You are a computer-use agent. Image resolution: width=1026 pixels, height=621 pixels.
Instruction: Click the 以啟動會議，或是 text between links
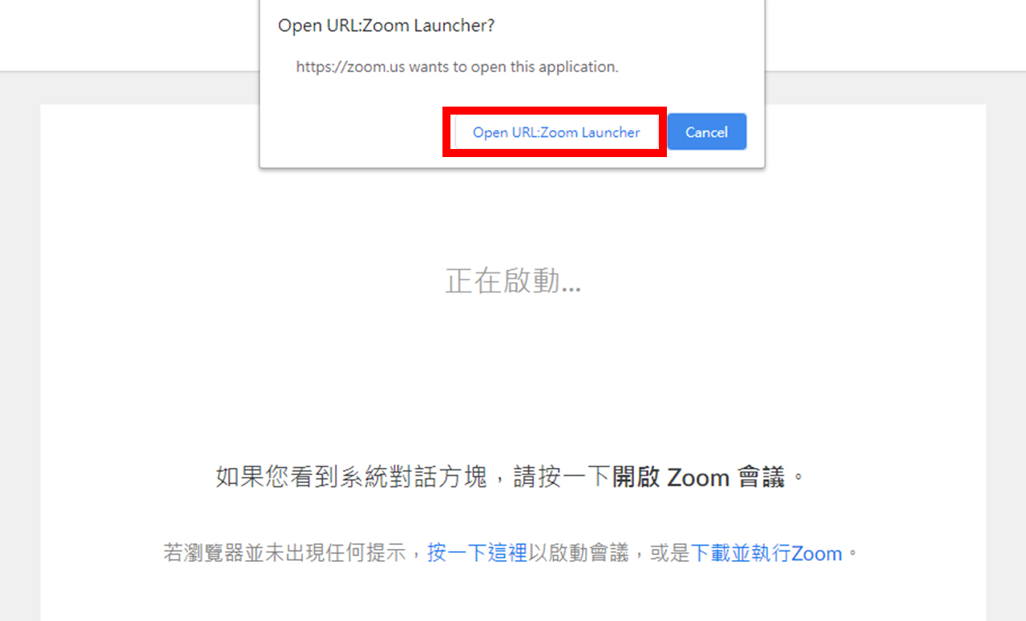click(x=609, y=553)
